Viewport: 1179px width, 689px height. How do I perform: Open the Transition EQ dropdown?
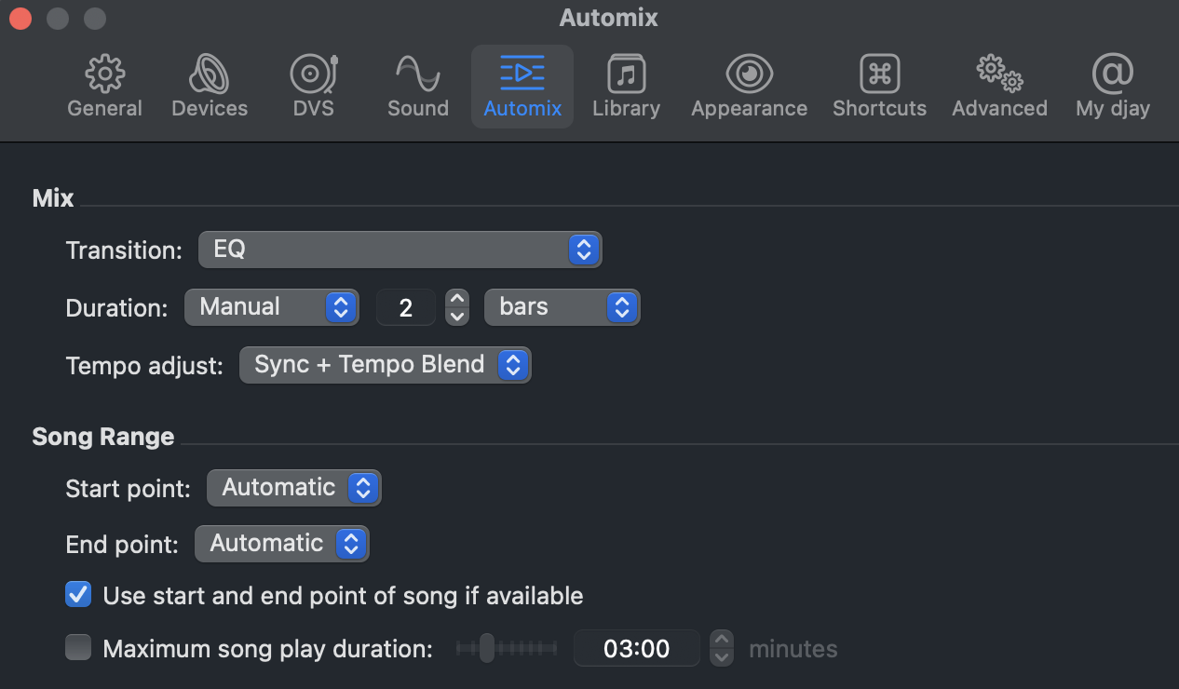(400, 250)
